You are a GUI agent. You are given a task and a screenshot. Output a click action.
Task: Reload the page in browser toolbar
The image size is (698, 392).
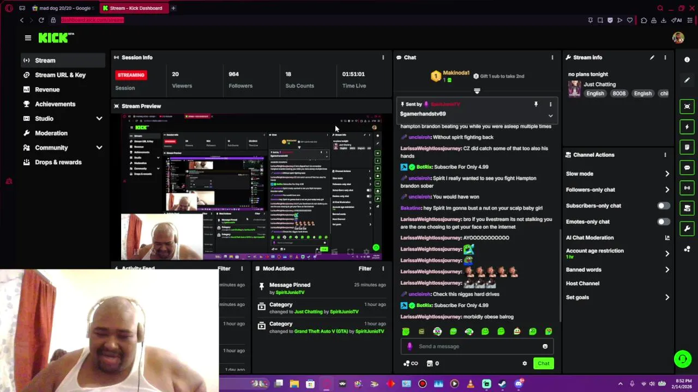point(41,20)
